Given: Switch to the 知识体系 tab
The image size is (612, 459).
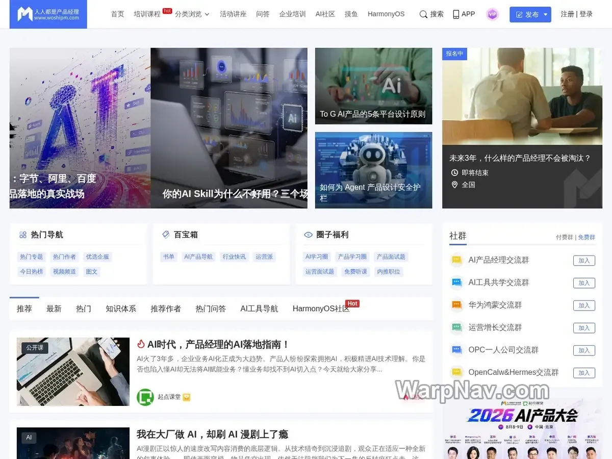Looking at the screenshot, I should coord(121,309).
